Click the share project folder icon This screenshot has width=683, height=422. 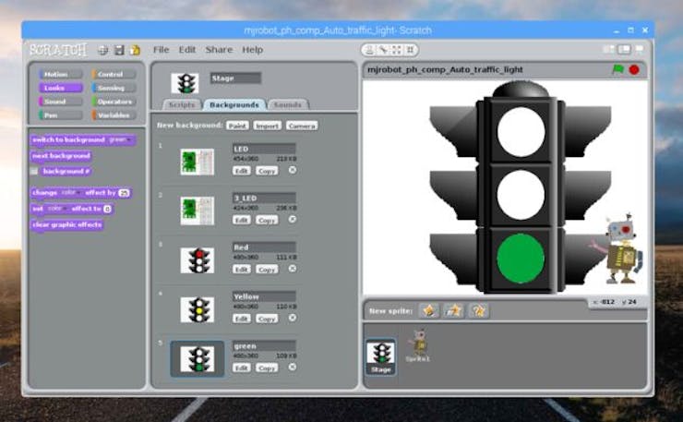(135, 50)
